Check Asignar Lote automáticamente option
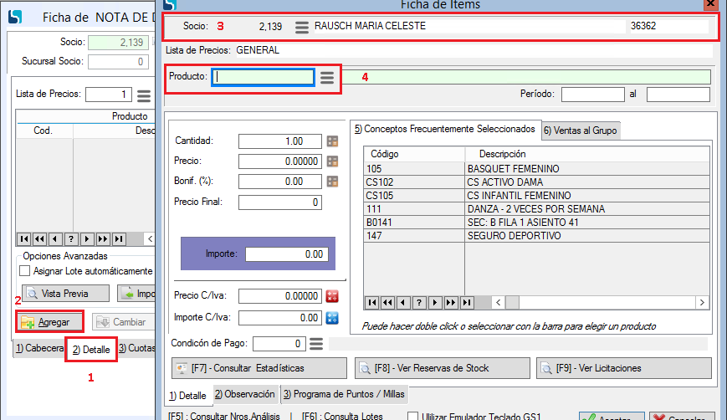The image size is (727, 420). coord(24,271)
